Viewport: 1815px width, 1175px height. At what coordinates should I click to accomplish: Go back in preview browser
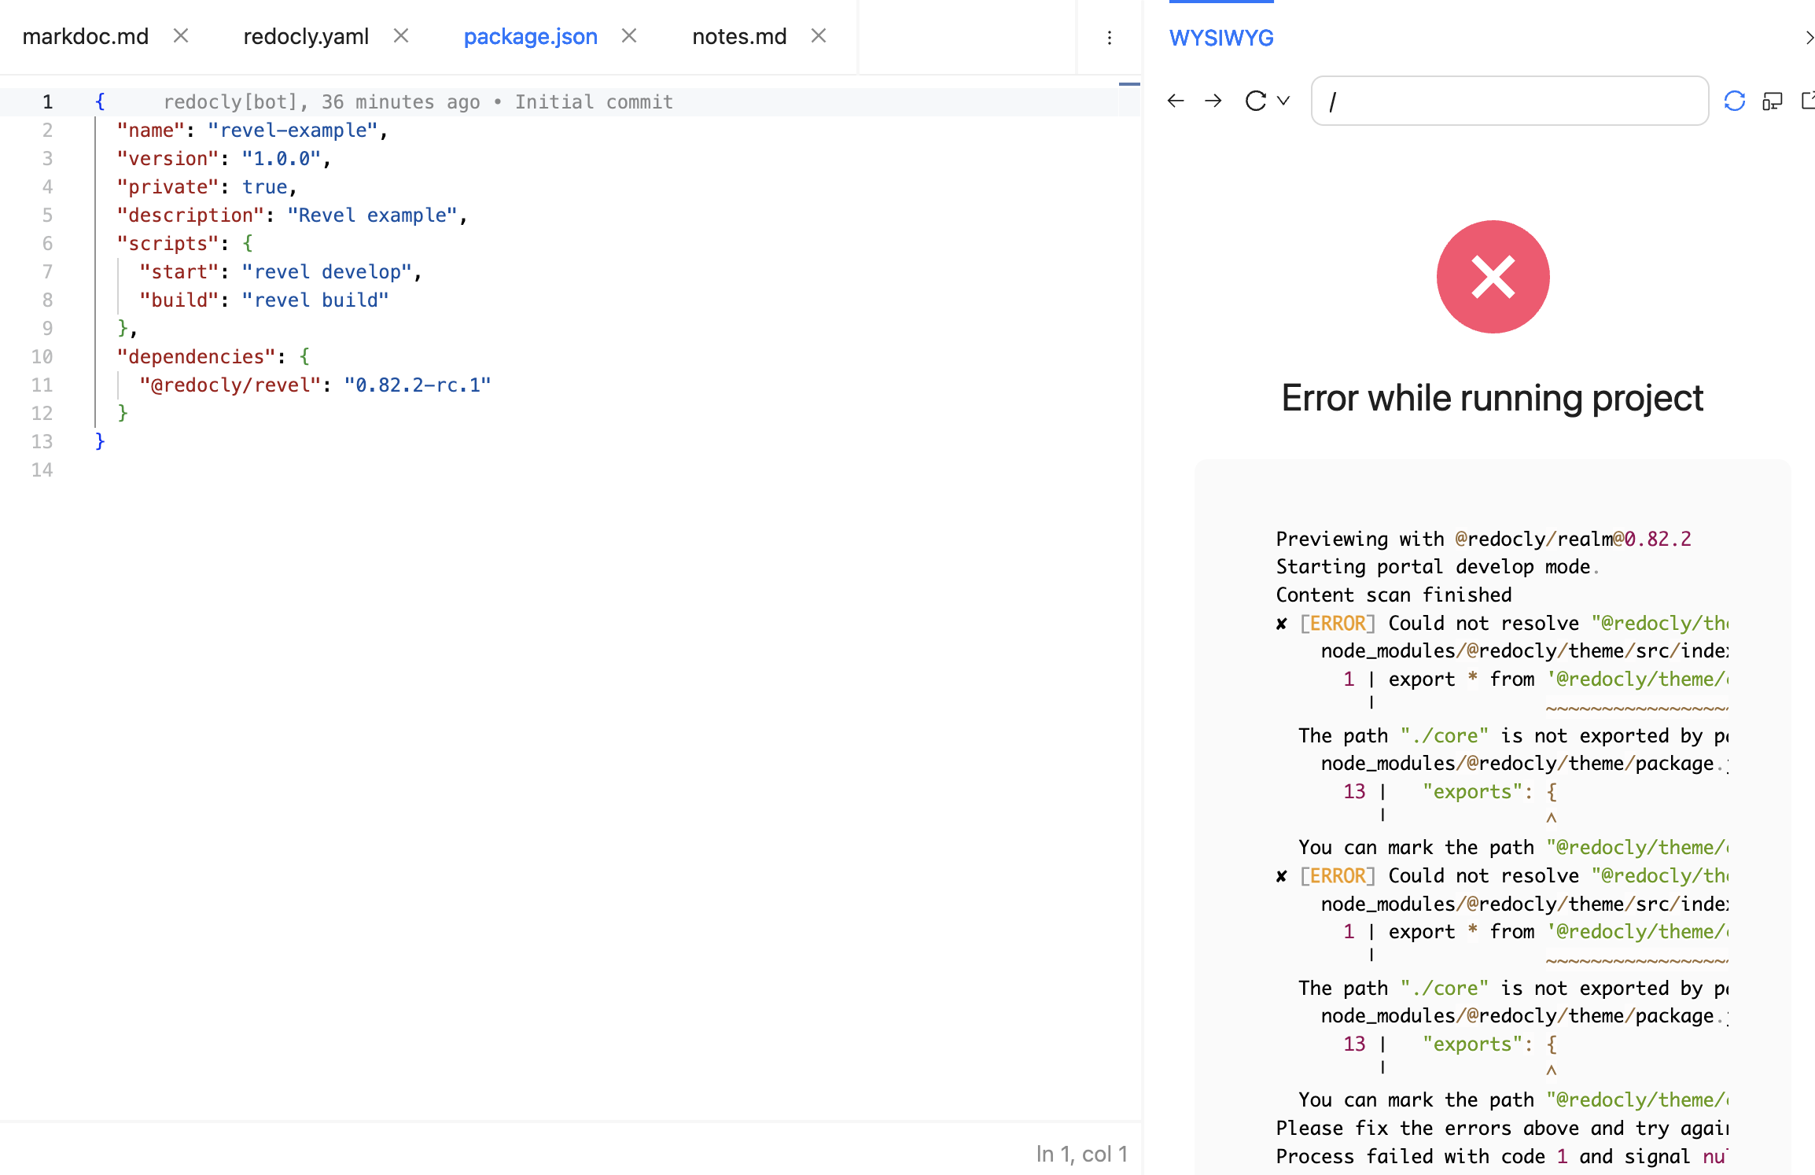(x=1176, y=101)
